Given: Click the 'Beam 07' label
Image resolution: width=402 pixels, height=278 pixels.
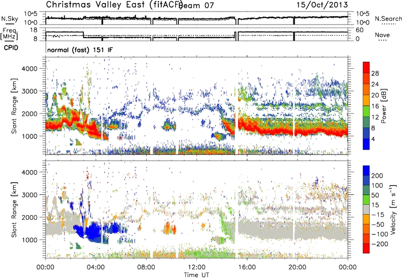Looking at the screenshot, I should 197,6.
